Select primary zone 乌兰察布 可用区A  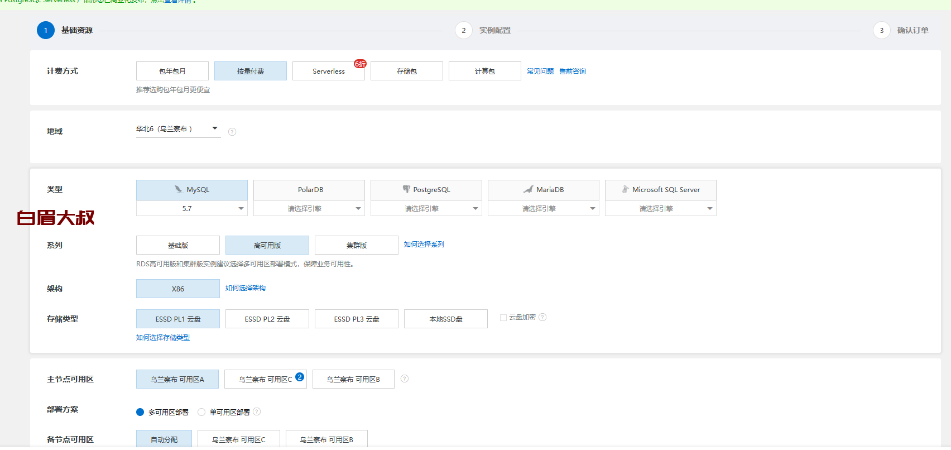pyautogui.click(x=177, y=379)
